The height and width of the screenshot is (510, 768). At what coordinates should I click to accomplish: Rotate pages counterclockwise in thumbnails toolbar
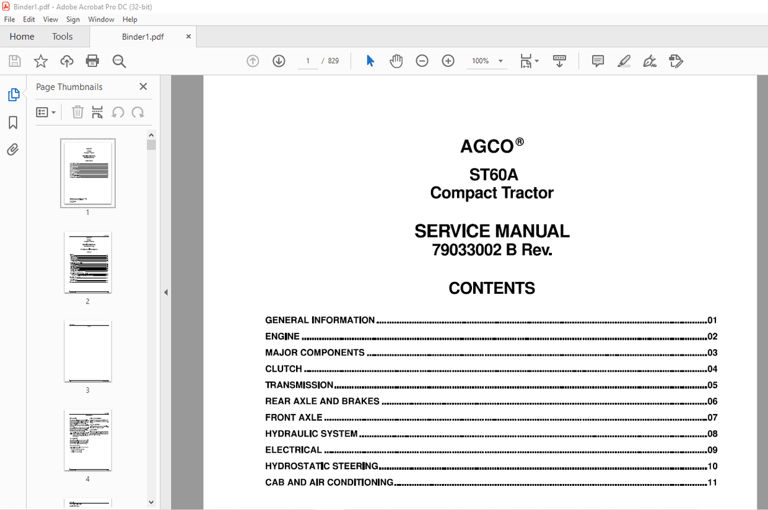[x=118, y=112]
